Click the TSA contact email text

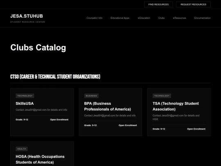[x=176, y=117]
